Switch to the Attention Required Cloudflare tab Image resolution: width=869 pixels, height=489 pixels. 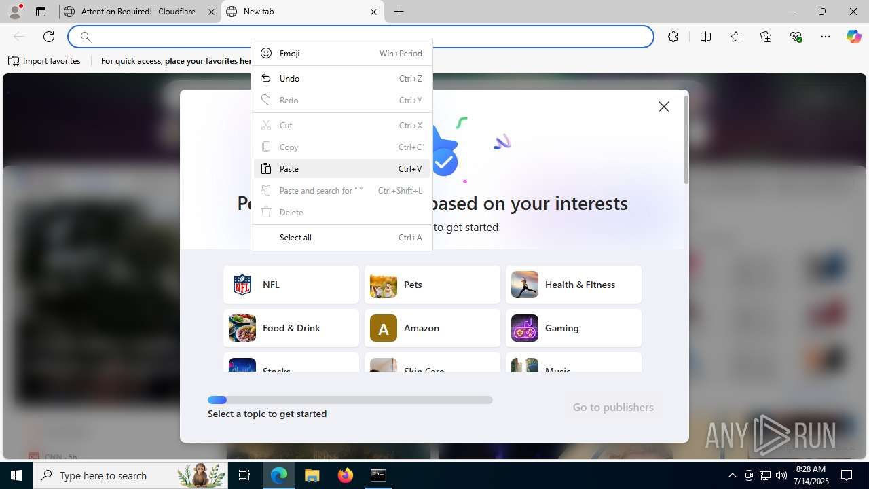pos(139,12)
